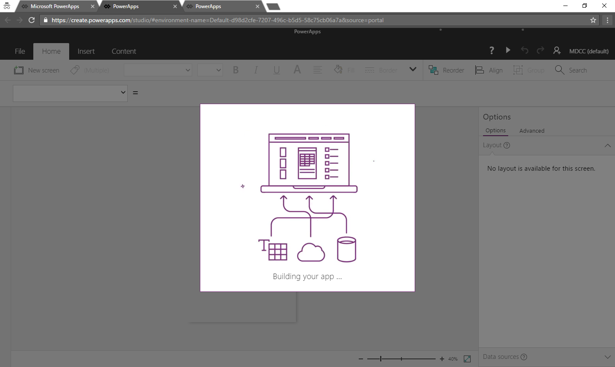Expand the ribbon overflow chevron
The height and width of the screenshot is (367, 615).
click(413, 70)
